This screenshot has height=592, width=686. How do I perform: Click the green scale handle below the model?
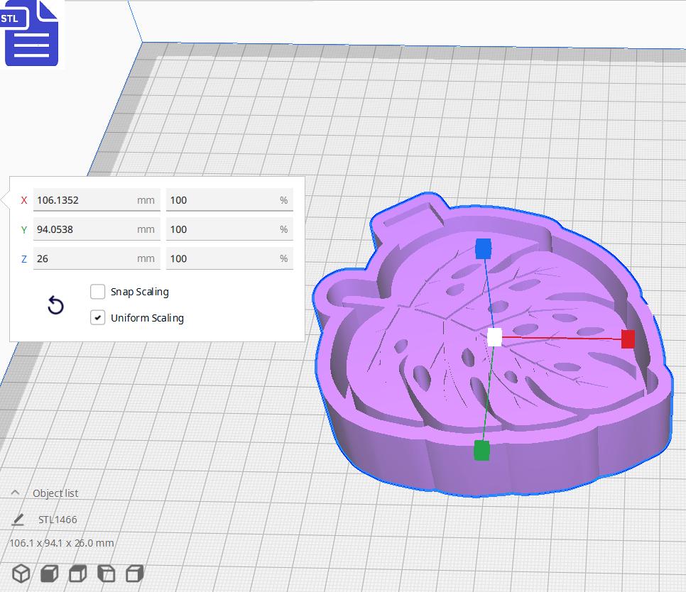(x=481, y=449)
